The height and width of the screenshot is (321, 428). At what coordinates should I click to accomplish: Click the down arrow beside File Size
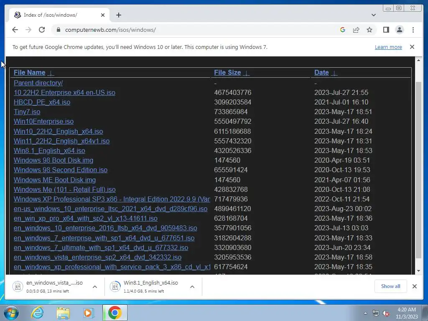246,73
